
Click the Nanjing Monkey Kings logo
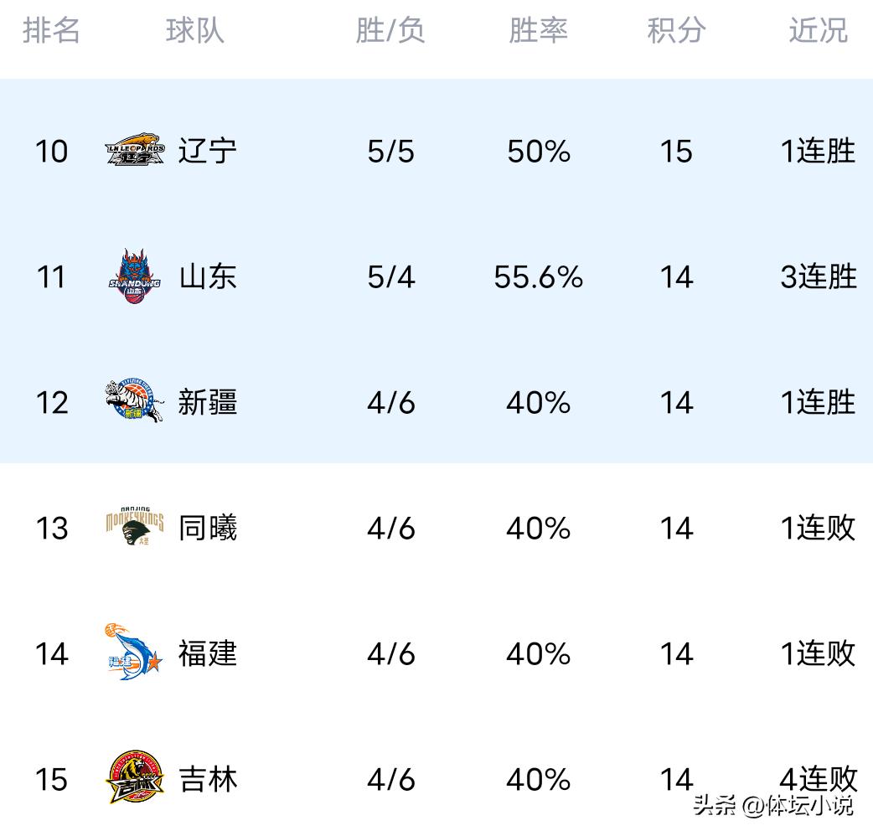tap(134, 527)
